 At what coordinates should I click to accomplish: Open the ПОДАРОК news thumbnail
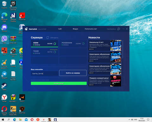(x=116, y=81)
